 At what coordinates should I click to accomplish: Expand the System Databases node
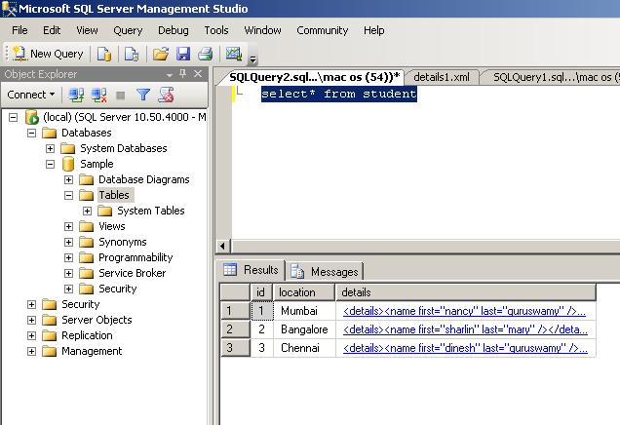[51, 148]
